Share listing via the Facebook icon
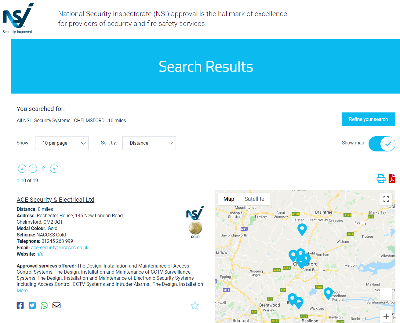 pyautogui.click(x=20, y=305)
